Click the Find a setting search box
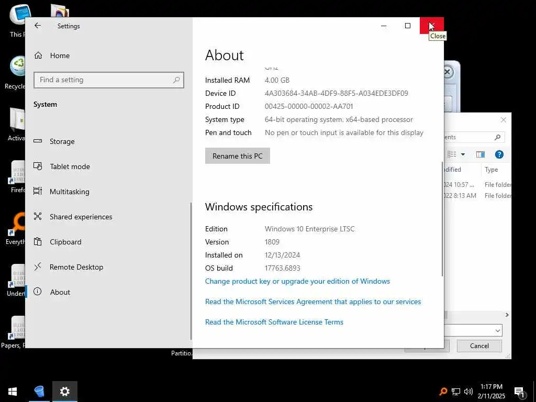The image size is (536, 402). tap(109, 80)
